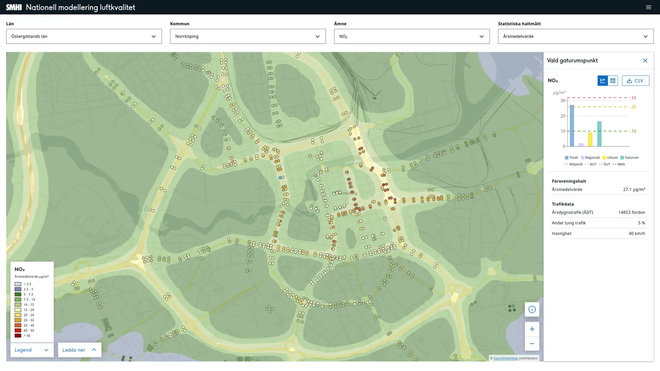Open the Statistiska haltmått dropdown

(575, 36)
